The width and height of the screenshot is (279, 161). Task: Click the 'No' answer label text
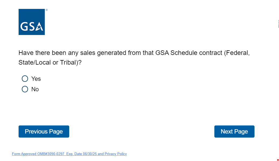coord(35,89)
